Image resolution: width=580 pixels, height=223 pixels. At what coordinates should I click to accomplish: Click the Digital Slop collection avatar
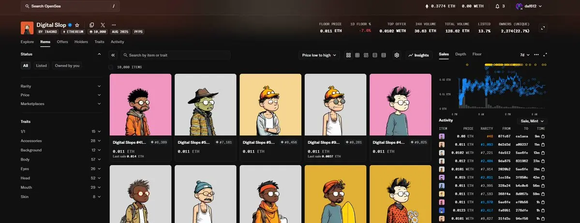(27, 28)
